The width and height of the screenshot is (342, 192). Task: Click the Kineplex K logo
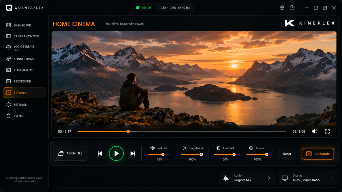click(290, 23)
